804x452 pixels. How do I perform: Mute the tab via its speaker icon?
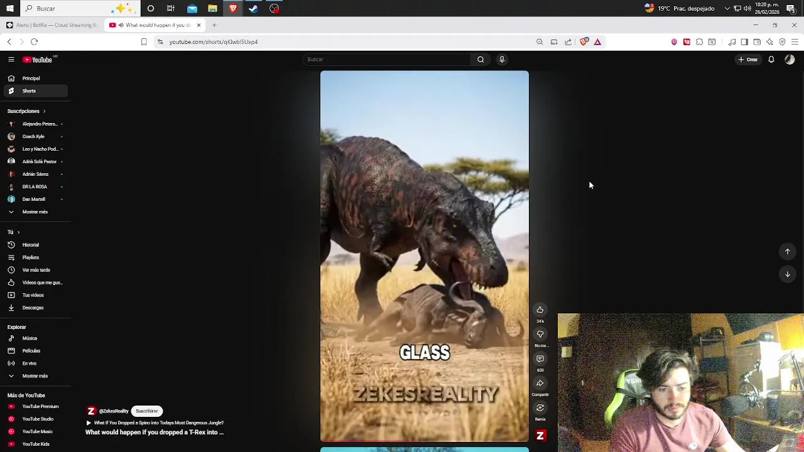pos(121,25)
